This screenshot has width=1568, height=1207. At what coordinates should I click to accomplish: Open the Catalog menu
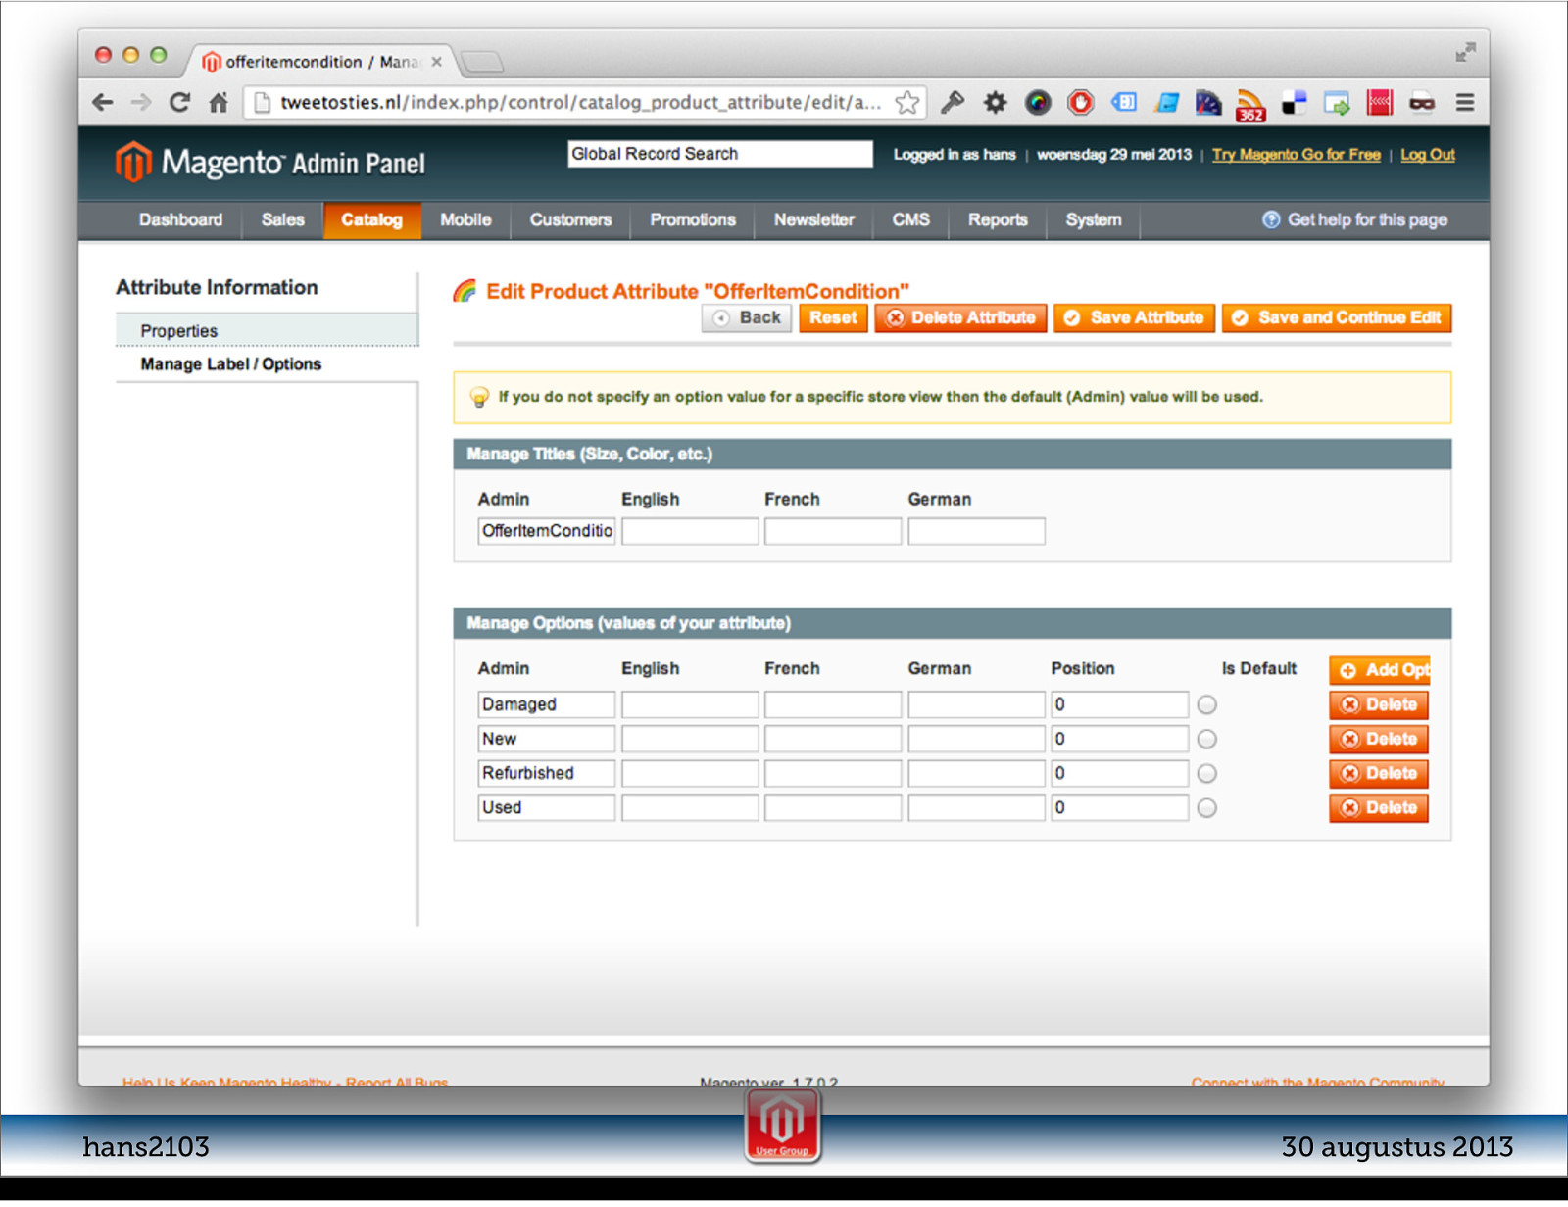click(x=371, y=220)
